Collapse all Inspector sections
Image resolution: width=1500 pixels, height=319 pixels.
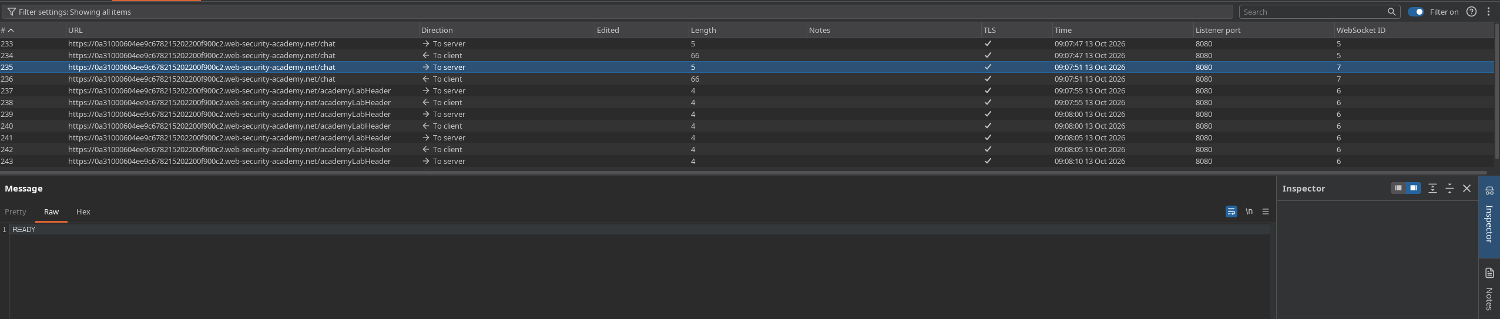coord(1449,189)
